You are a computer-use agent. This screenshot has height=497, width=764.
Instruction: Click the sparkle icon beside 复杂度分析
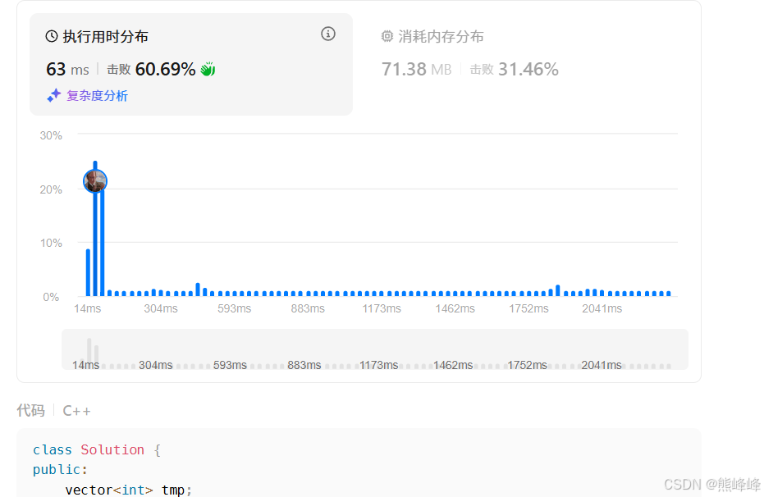[x=53, y=95]
